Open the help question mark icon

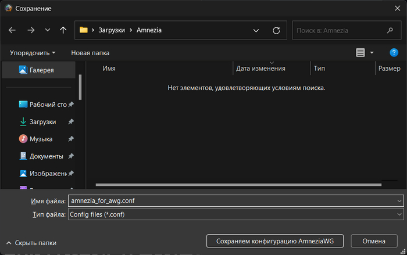(394, 52)
